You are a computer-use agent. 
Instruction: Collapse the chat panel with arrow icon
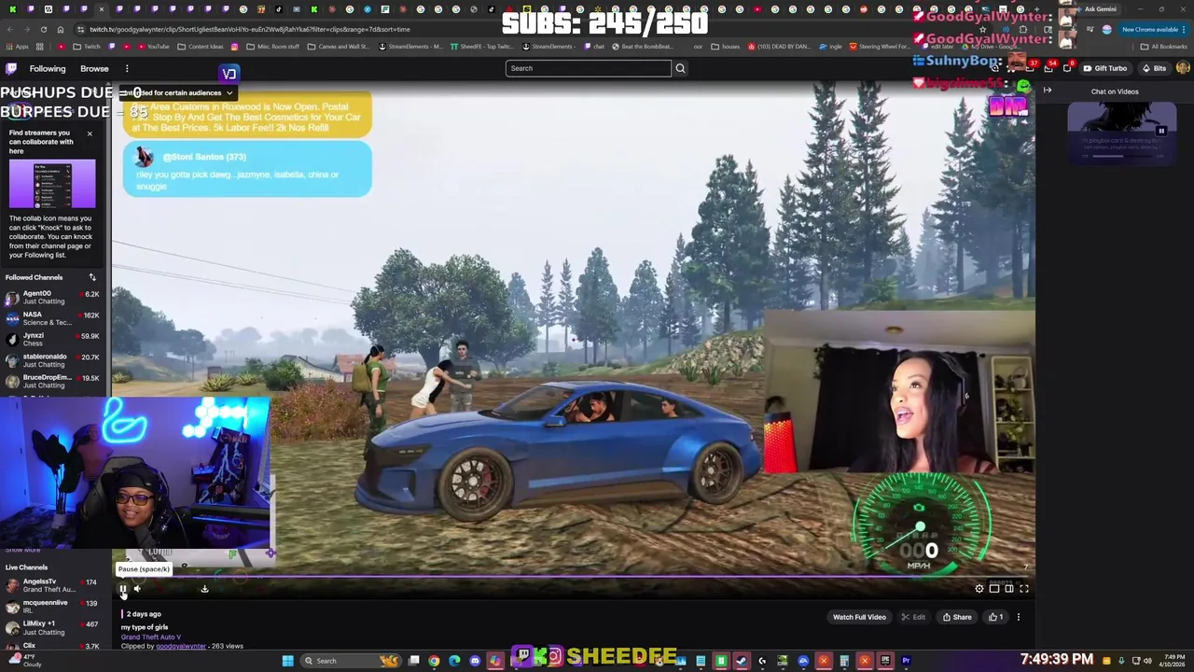(1048, 91)
